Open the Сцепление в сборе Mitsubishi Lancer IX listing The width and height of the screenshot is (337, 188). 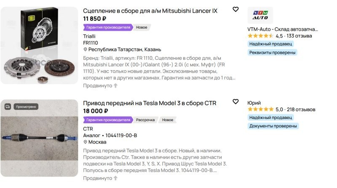click(150, 11)
